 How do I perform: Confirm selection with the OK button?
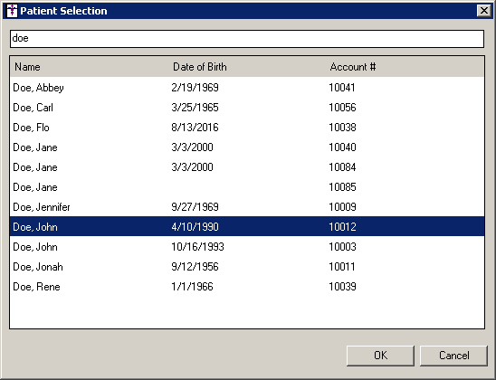click(x=380, y=356)
